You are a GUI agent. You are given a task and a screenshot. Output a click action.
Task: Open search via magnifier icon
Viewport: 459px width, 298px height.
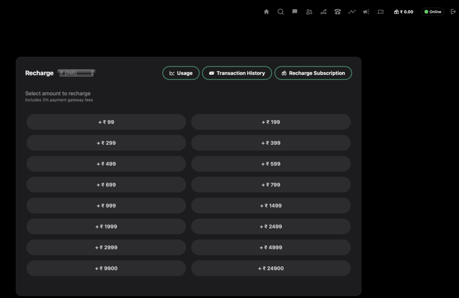(x=281, y=12)
